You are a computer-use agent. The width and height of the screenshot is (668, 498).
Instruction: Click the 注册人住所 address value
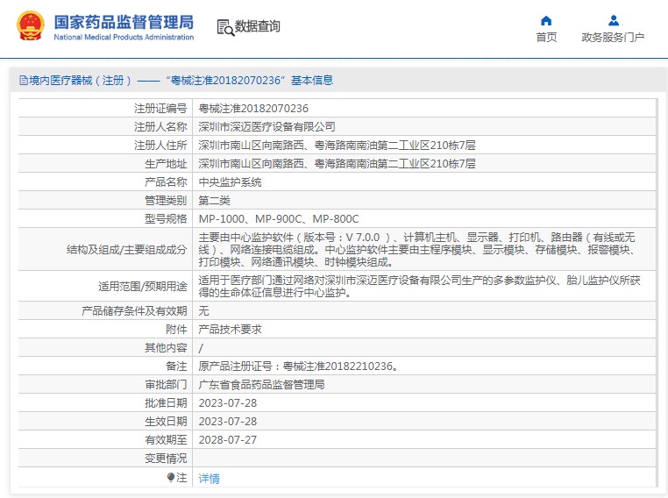click(x=337, y=146)
